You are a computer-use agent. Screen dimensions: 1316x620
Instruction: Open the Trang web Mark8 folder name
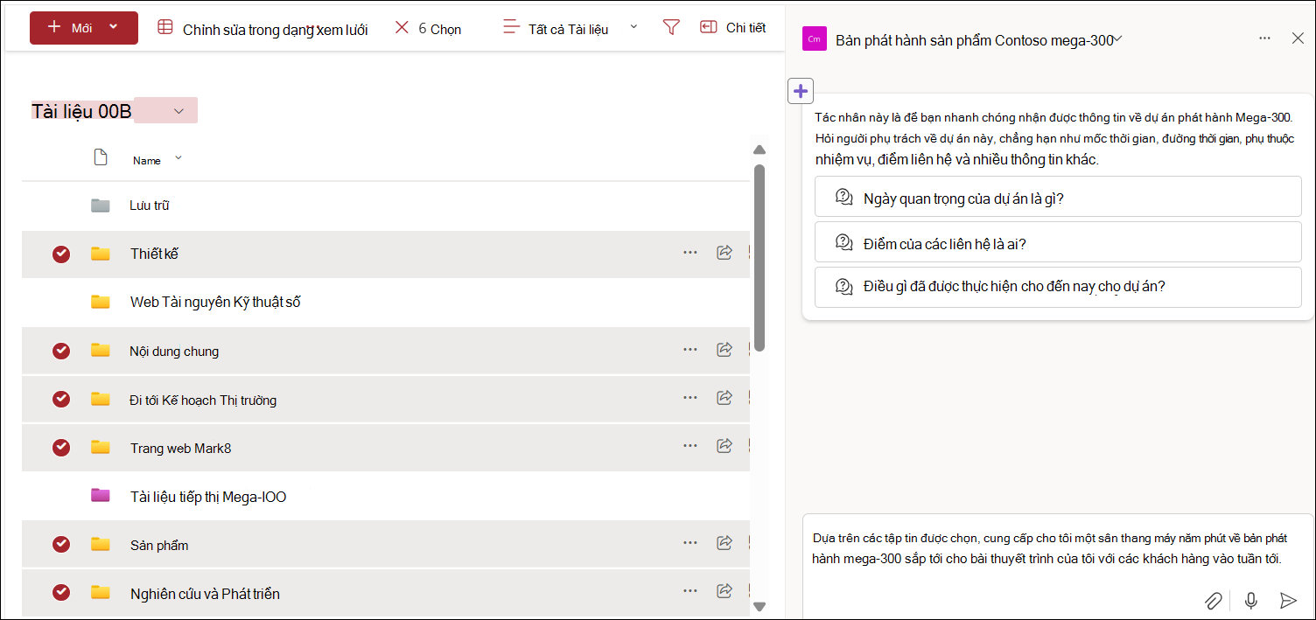[x=180, y=449]
